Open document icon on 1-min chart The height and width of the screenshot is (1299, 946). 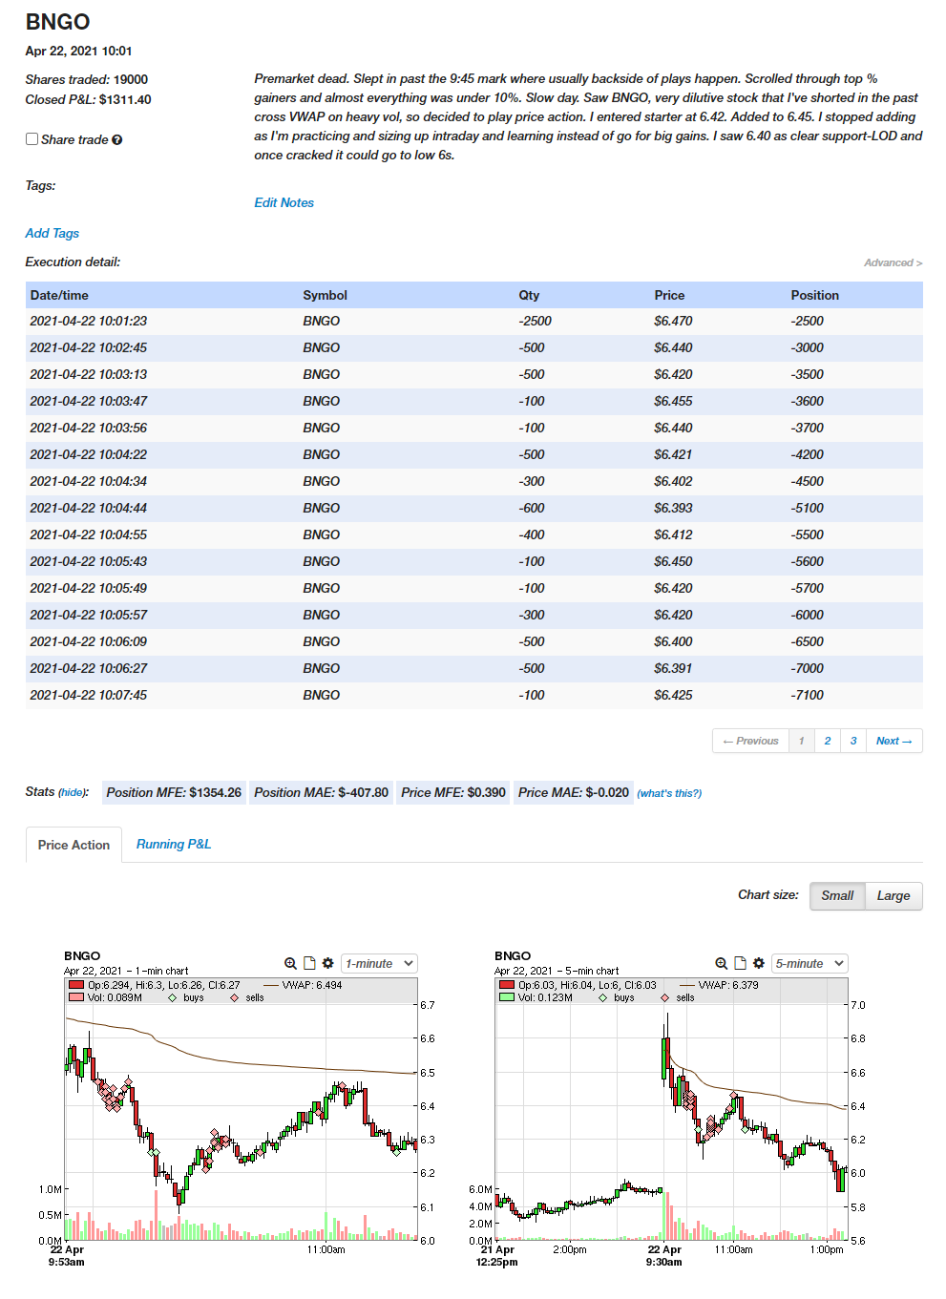coord(309,964)
